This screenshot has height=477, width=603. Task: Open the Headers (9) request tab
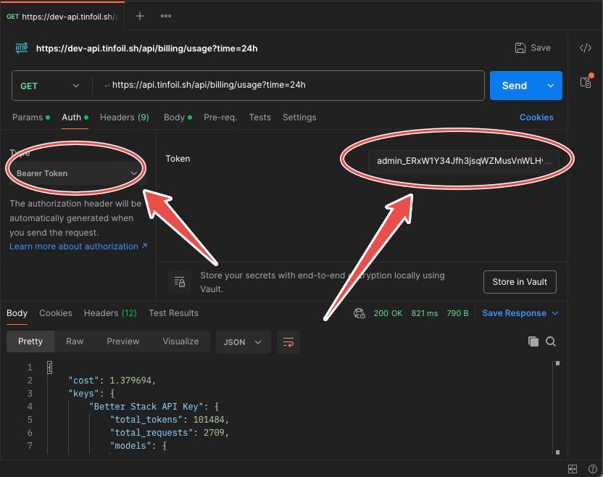(124, 117)
